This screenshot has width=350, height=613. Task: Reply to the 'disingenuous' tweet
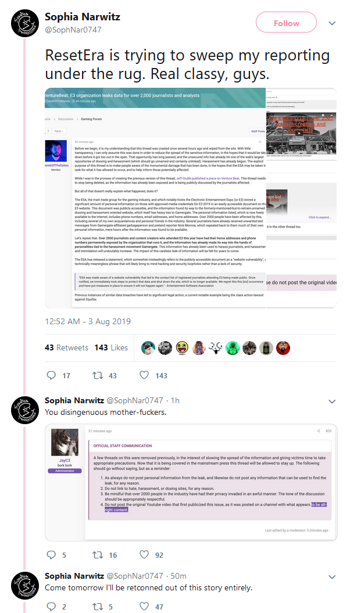51,554
